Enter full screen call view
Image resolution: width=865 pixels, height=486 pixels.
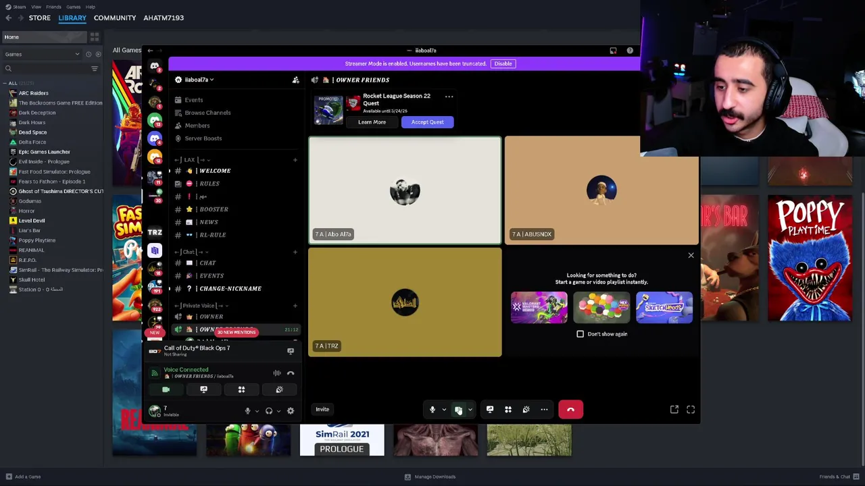(691, 410)
